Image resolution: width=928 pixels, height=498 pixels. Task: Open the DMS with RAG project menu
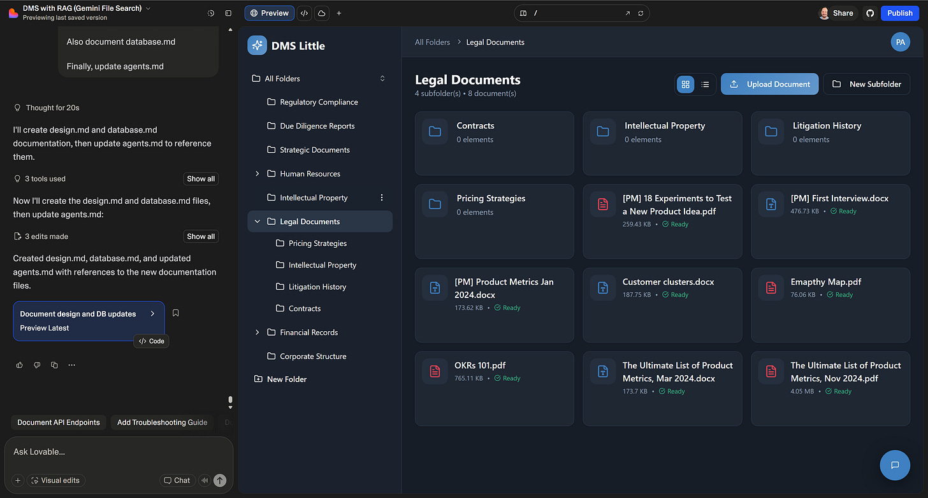click(x=147, y=9)
